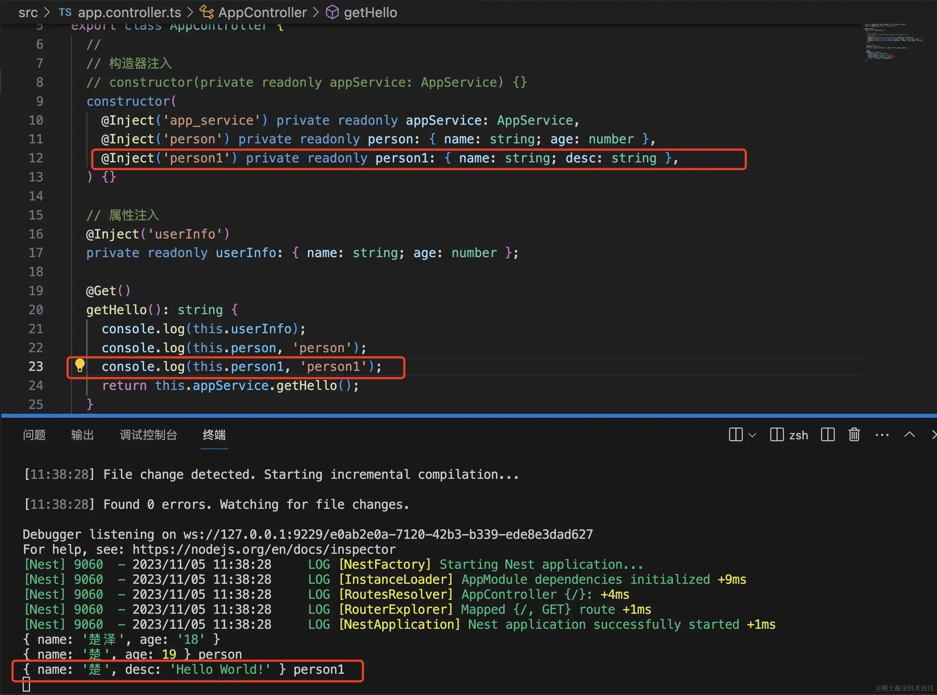
Task: Click line number 12 in the gutter
Action: (x=36, y=158)
